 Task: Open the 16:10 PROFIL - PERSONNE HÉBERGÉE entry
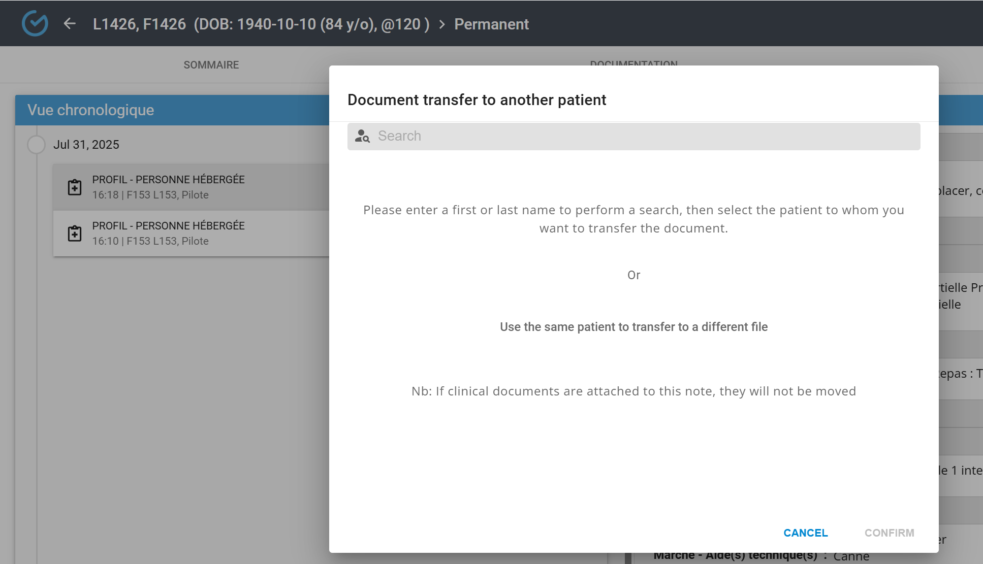pyautogui.click(x=191, y=234)
